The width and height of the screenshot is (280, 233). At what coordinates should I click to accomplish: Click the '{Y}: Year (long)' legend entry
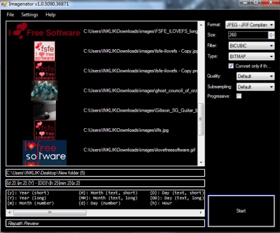point(26,198)
